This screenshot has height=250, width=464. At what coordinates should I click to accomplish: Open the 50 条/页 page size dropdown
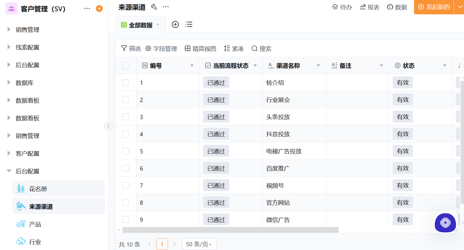coord(199,244)
